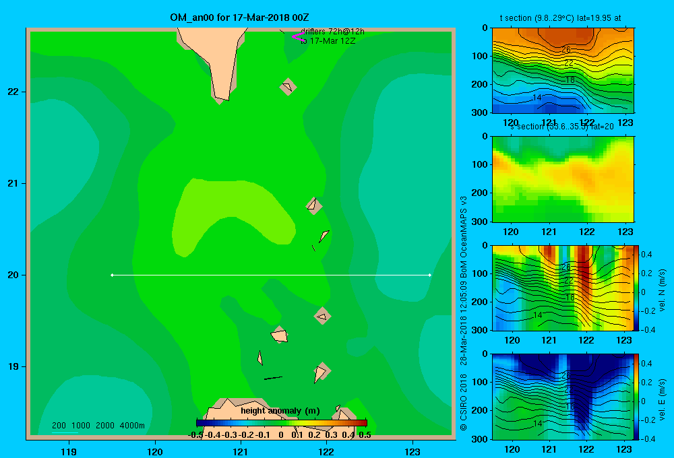The width and height of the screenshot is (674, 458).
Task: Select the left endpoint of the white section line
Action: pos(112,275)
